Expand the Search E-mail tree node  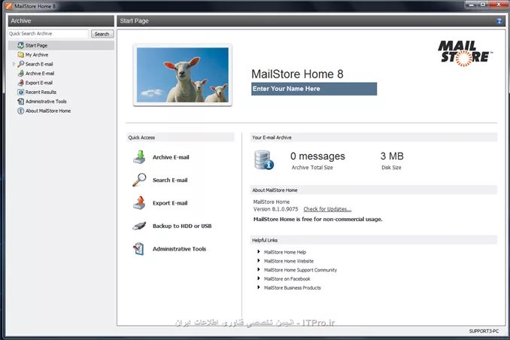point(14,64)
